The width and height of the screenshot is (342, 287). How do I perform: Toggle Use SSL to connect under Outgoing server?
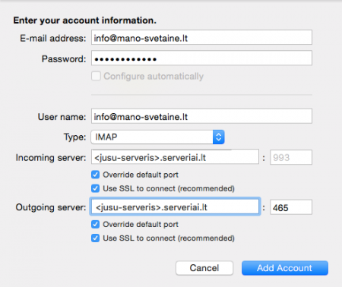96,238
